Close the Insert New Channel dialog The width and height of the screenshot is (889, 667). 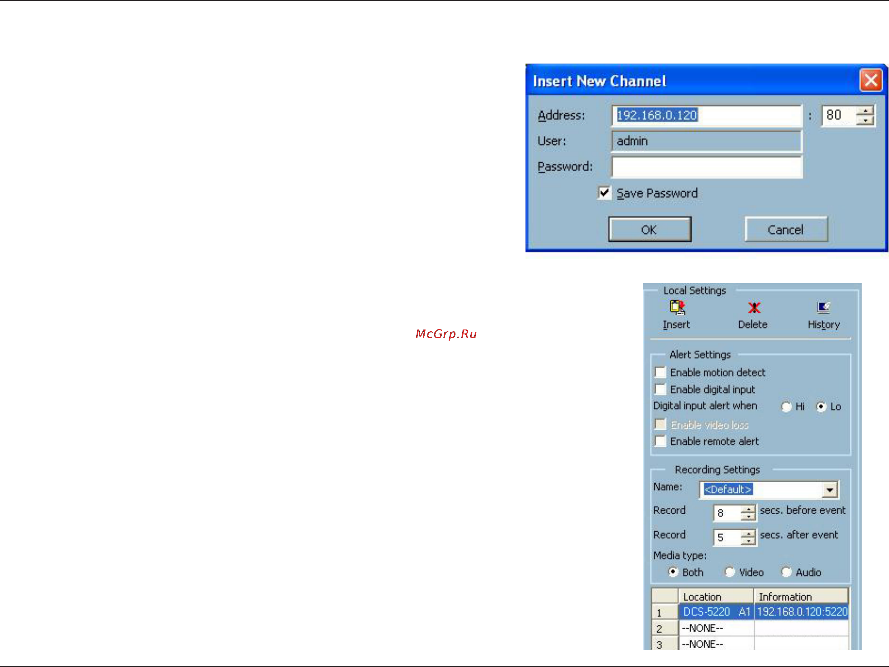pyautogui.click(x=870, y=80)
